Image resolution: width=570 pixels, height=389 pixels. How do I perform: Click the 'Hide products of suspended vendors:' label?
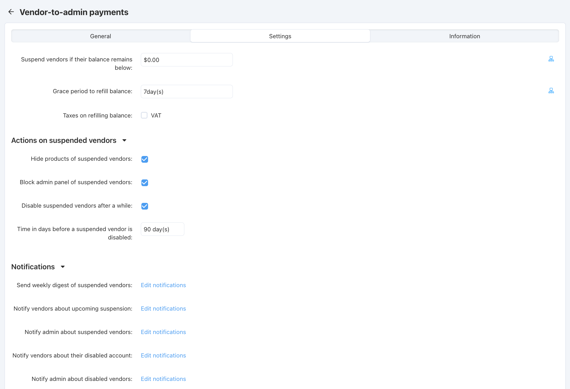[x=81, y=159]
